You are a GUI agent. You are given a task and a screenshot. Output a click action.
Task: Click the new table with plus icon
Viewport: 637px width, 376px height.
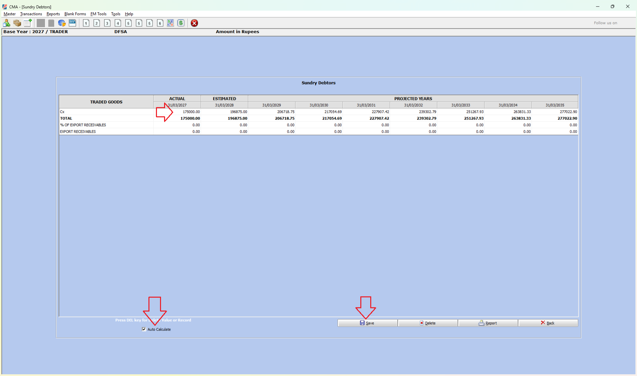click(28, 23)
